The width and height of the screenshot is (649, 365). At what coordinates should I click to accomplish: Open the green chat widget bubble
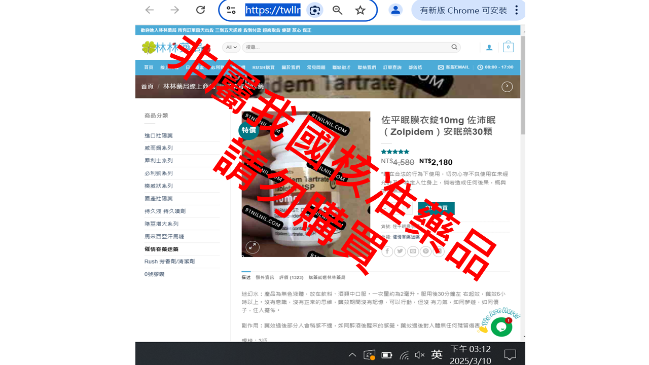click(501, 326)
